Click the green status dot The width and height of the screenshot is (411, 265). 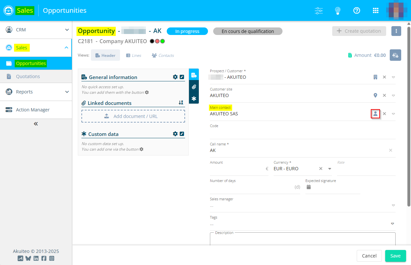click(163, 41)
